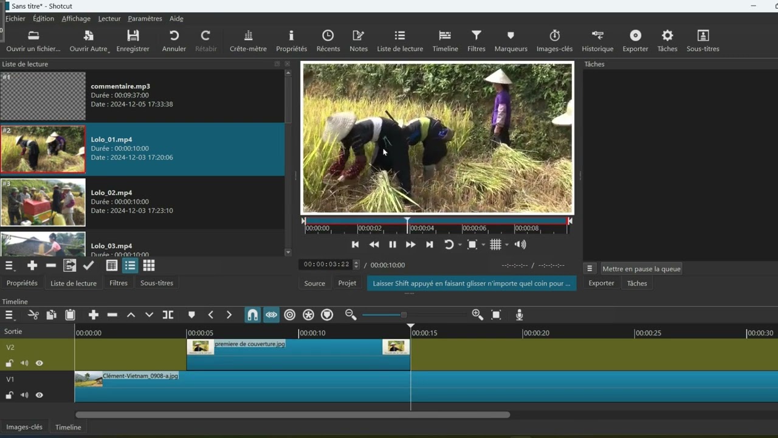Toggle ripple all tracks
778x438 pixels.
pyautogui.click(x=309, y=315)
